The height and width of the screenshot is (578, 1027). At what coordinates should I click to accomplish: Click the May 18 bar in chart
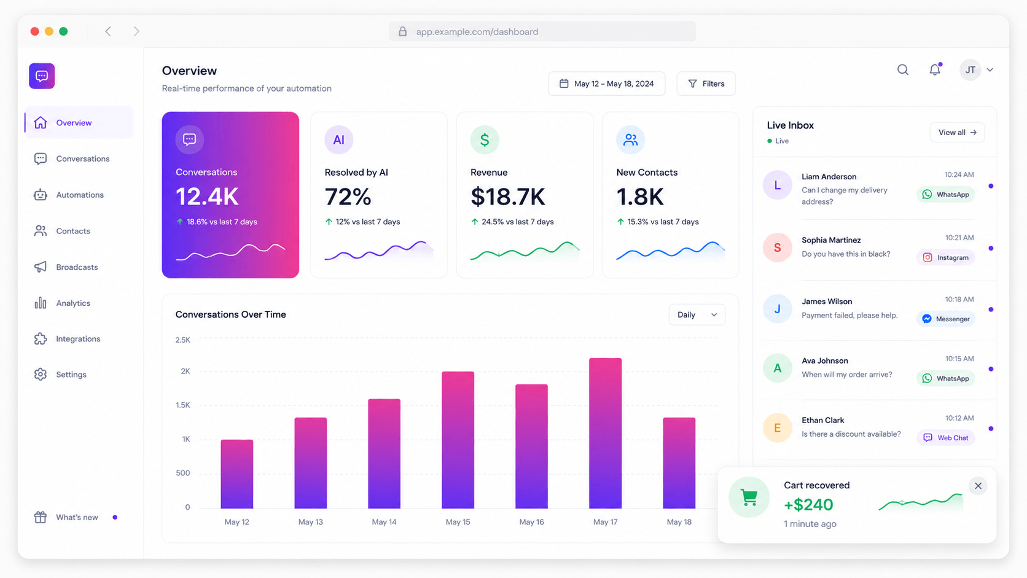pos(679,463)
